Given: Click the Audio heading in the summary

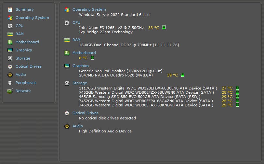Looking at the screenshot, I should click(78, 126).
